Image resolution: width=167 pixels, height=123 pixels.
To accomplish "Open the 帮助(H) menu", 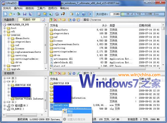I will pyautogui.click(x=64, y=8).
